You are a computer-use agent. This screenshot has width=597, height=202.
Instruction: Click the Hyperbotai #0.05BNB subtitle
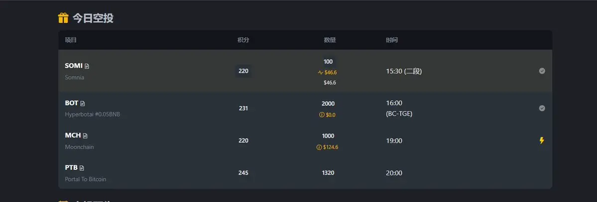coord(93,114)
